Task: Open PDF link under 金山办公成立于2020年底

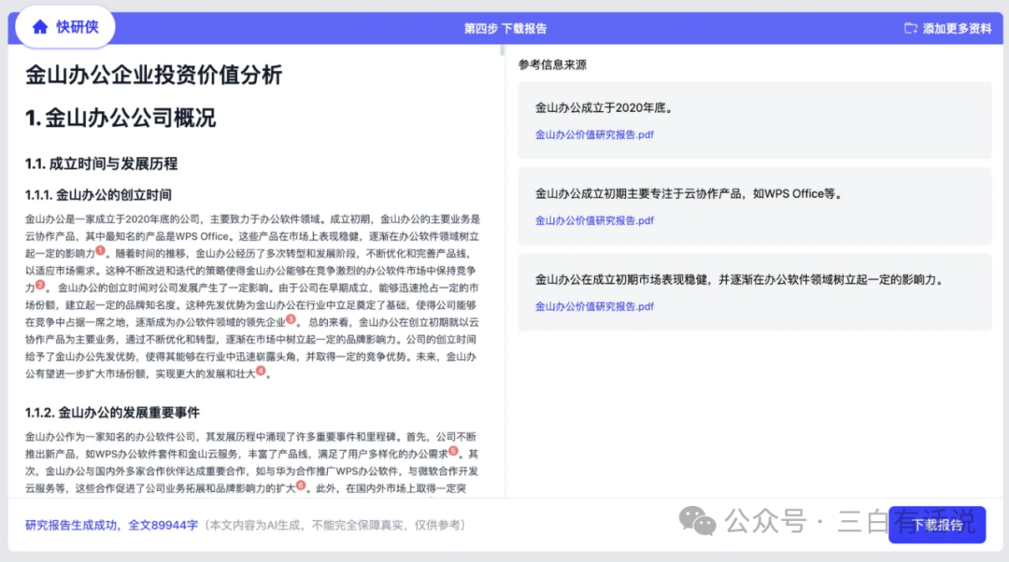Action: pos(594,134)
